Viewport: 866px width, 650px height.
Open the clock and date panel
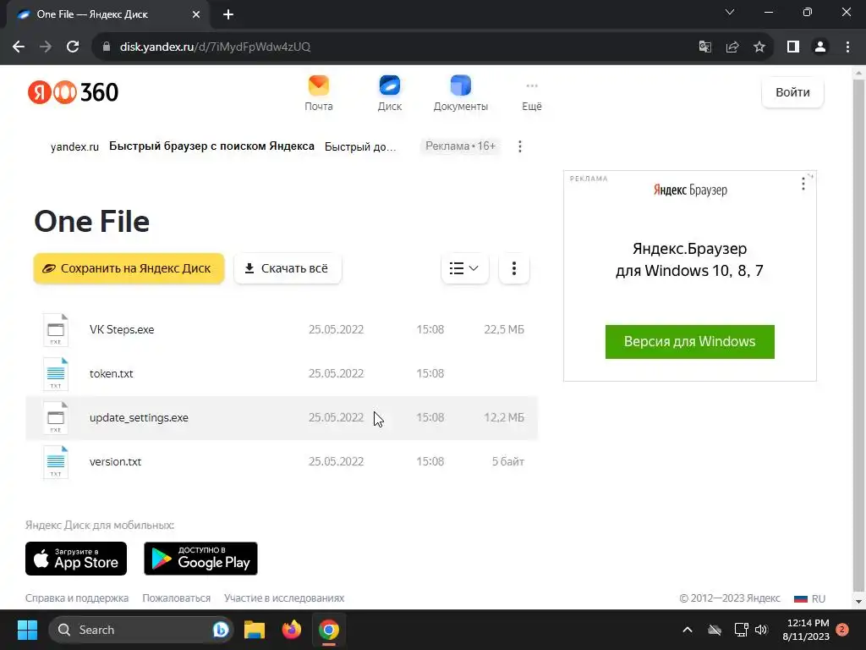[x=806, y=630]
